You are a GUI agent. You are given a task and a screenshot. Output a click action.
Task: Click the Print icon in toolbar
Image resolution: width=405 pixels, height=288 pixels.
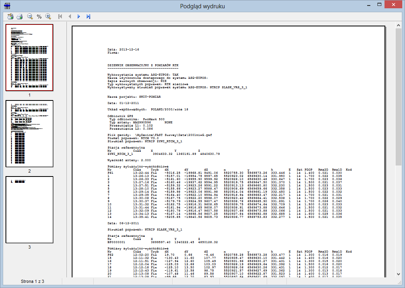pos(19,16)
